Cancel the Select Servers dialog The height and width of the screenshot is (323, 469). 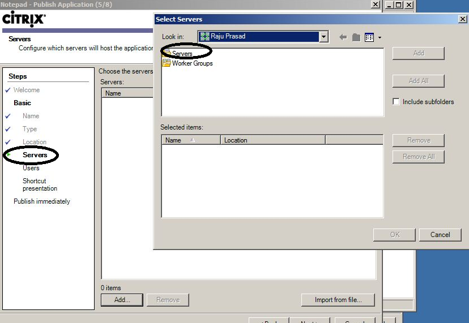pos(440,235)
